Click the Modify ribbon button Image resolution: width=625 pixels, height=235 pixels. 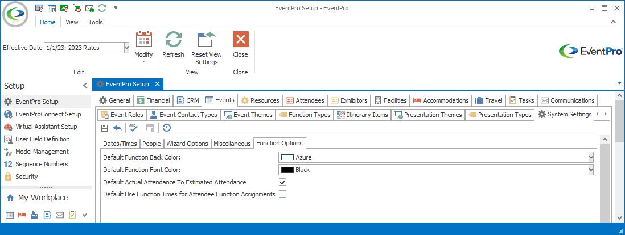point(143,47)
